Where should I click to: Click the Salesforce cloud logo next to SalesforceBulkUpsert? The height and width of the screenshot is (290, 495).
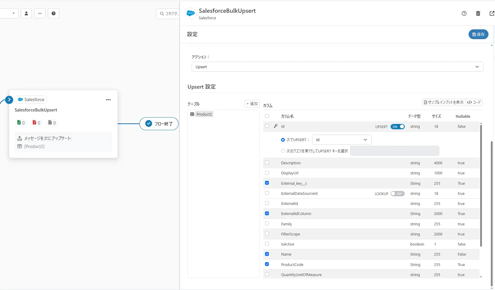[190, 13]
